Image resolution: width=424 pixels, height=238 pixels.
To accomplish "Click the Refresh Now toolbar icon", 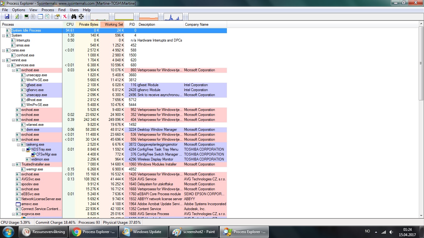I will [17, 16].
